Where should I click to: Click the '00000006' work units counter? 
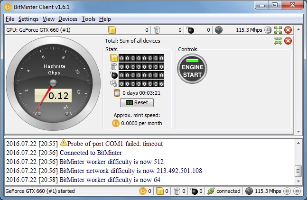(141, 84)
